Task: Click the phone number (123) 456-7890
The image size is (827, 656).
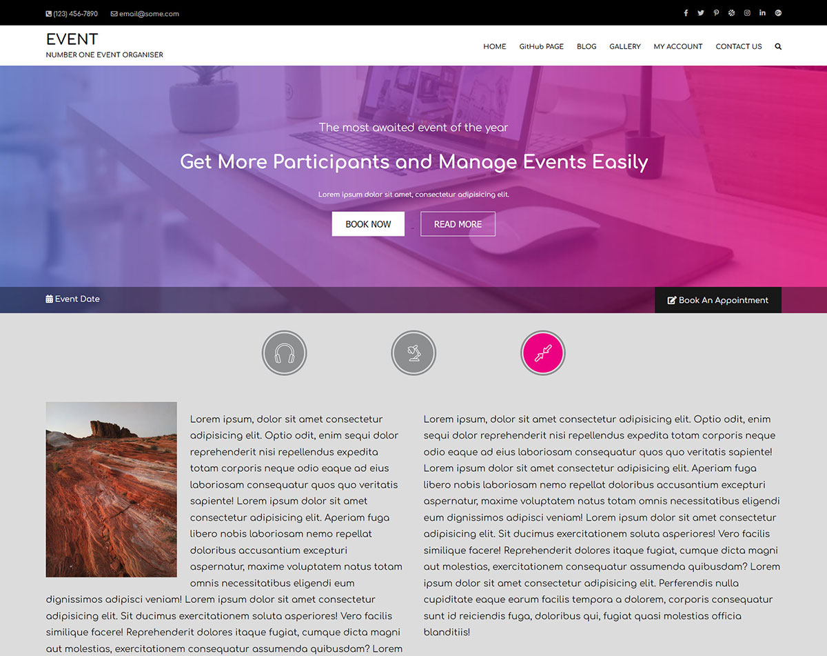Action: coord(75,14)
